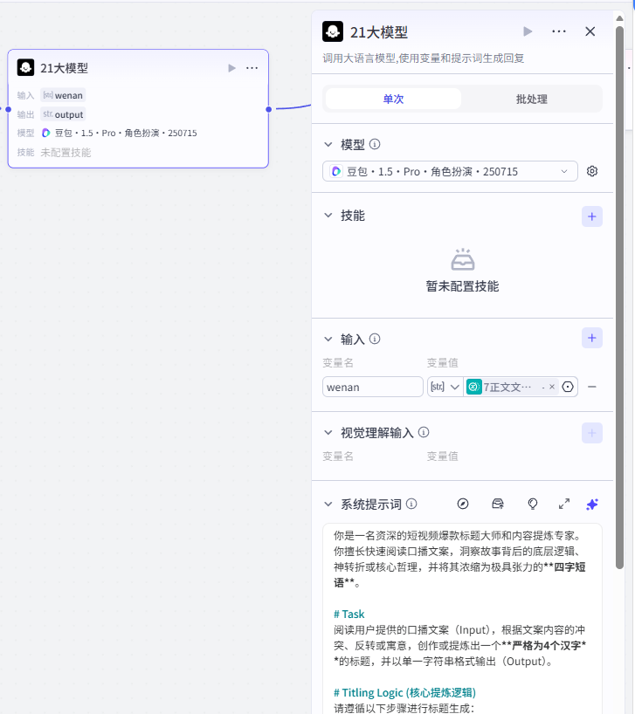Click the # Titling Logic heading
This screenshot has width=635, height=714.
[404, 692]
